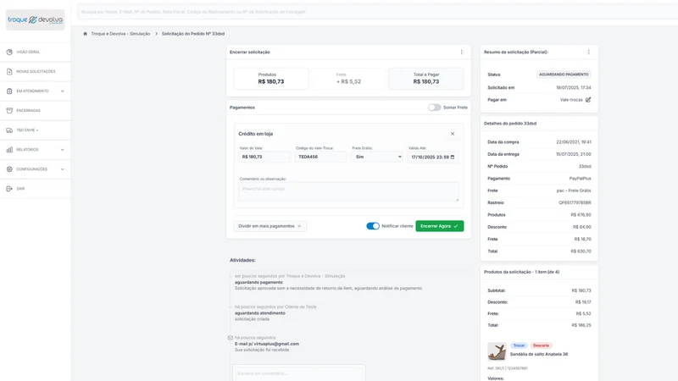The width and height of the screenshot is (678, 381).
Task: Click Sandália de salto Anabela 36 title
Action: pos(539,354)
